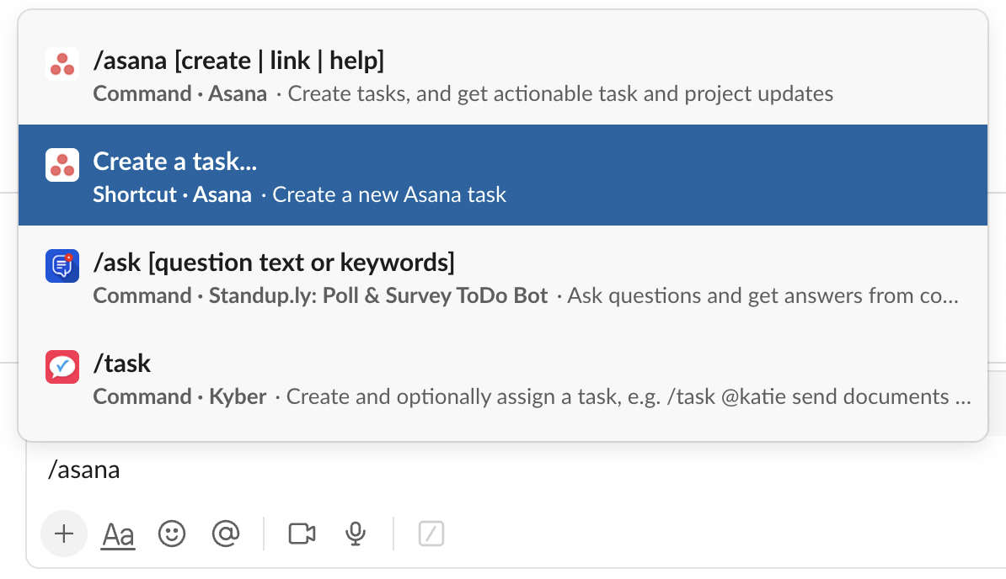
Task: Click the Kyber app icon
Action: click(62, 366)
